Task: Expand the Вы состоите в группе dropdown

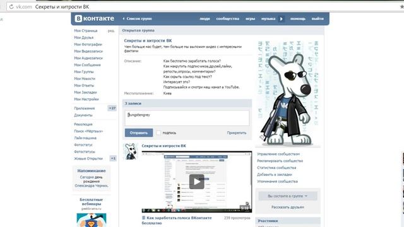Action: tap(288, 196)
